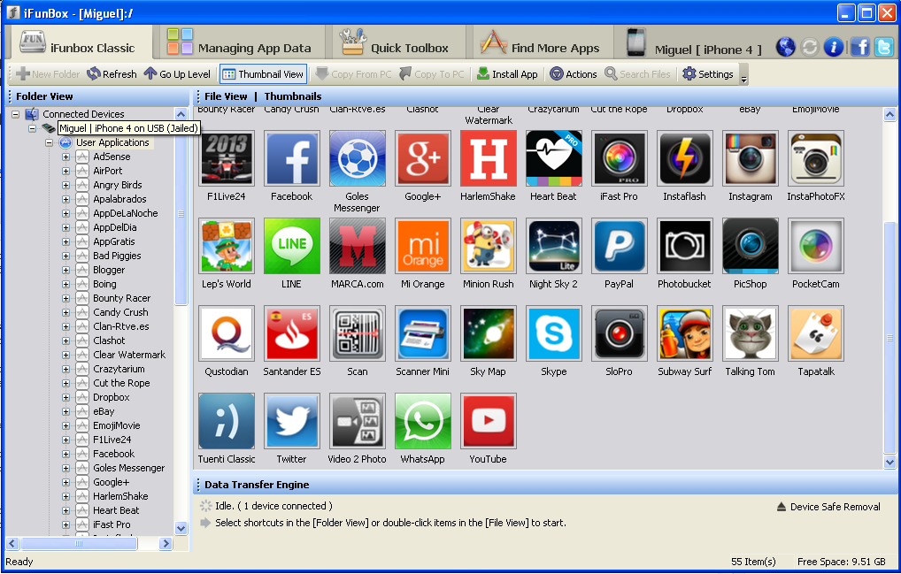Expand the AdSense tree item
901x574 pixels.
point(65,157)
